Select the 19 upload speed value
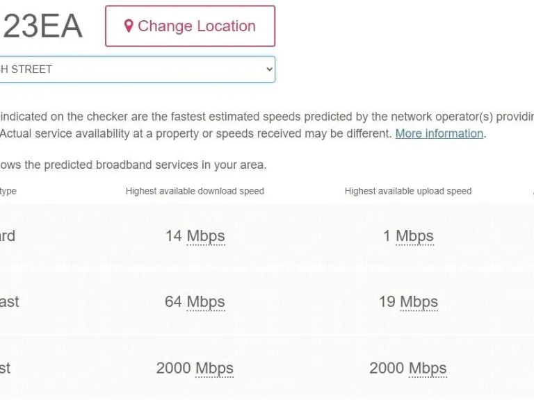The height and width of the screenshot is (400, 534). (x=387, y=302)
